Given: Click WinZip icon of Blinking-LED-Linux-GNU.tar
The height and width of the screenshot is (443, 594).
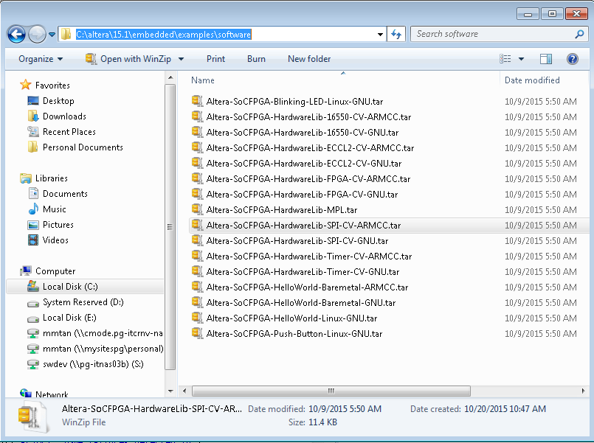Looking at the screenshot, I should tap(197, 101).
